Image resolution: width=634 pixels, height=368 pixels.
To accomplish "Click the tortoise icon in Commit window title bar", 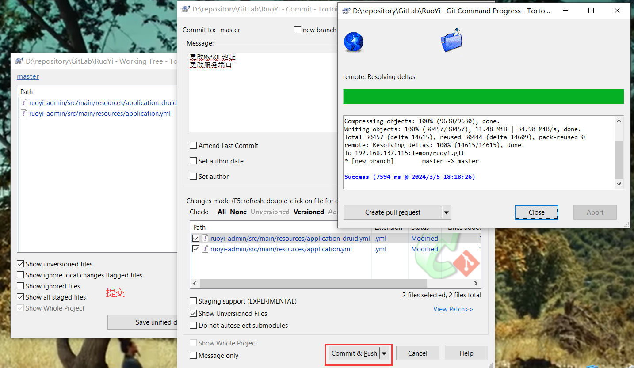I will [x=186, y=9].
